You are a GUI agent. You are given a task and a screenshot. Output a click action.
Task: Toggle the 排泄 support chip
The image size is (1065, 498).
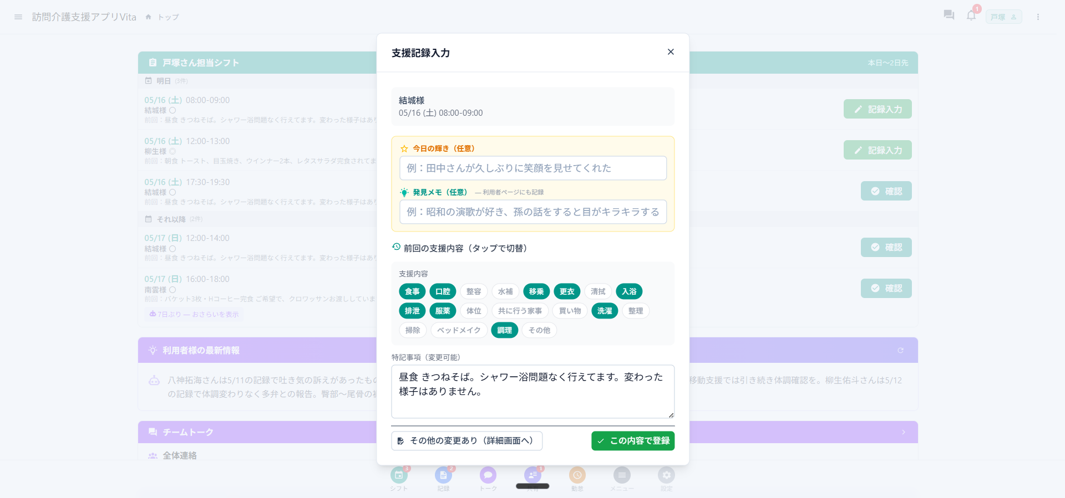point(412,311)
